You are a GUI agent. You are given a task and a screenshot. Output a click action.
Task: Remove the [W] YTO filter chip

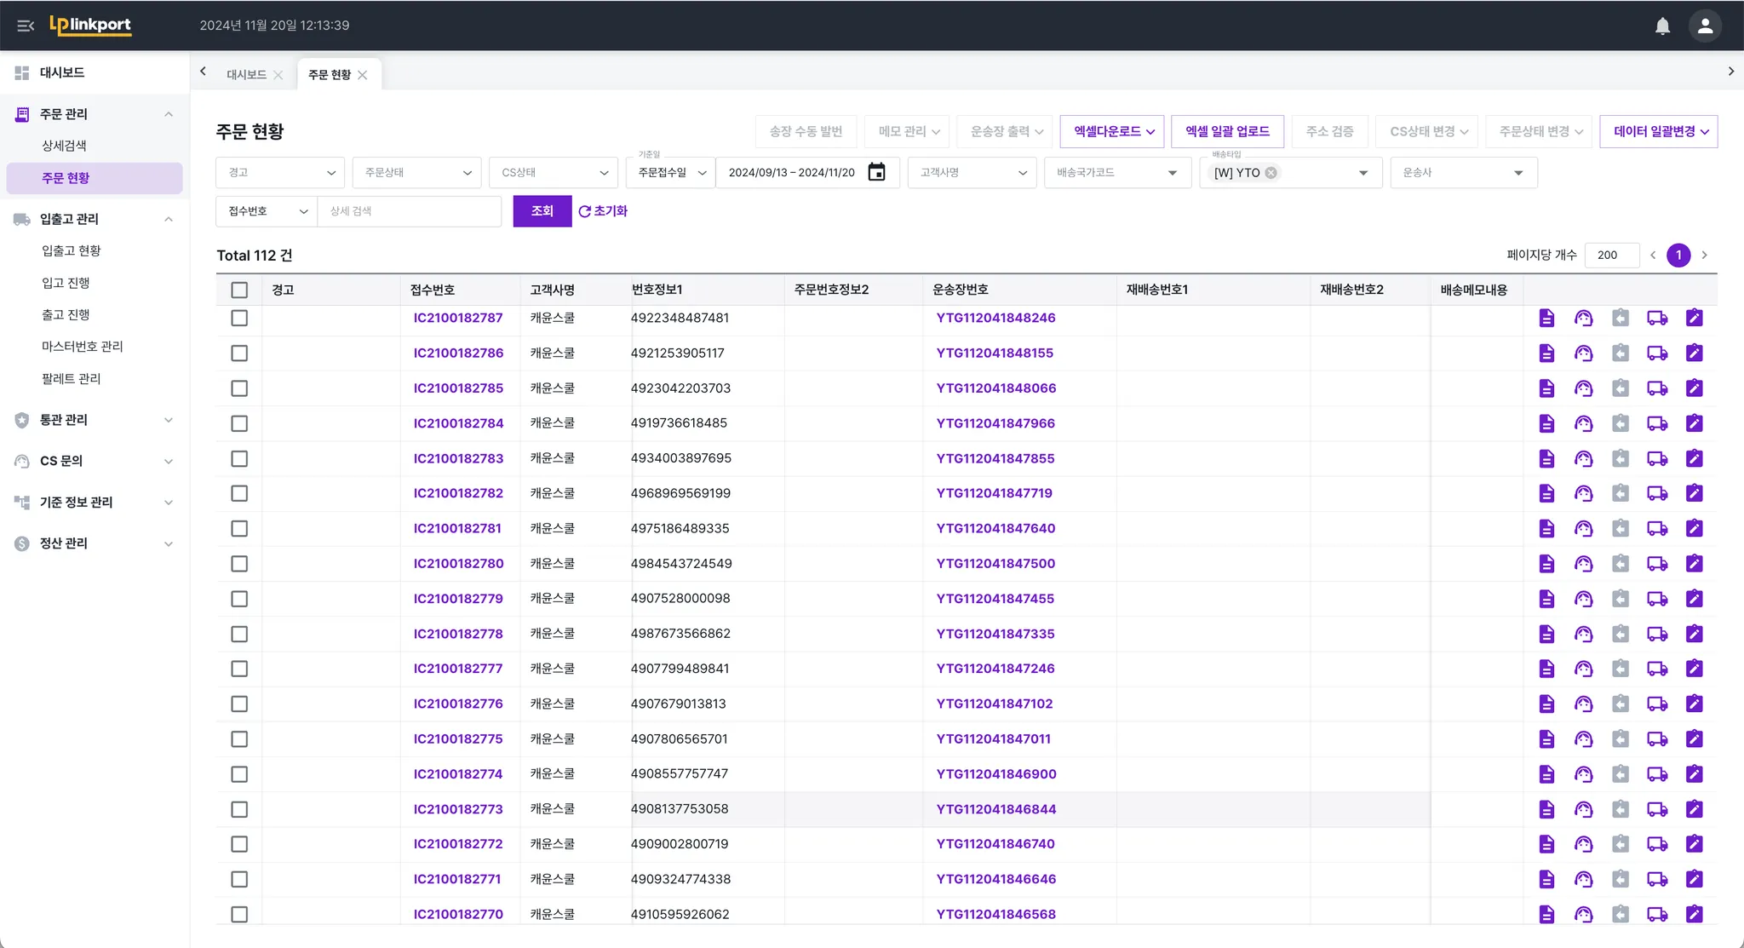[x=1271, y=173]
